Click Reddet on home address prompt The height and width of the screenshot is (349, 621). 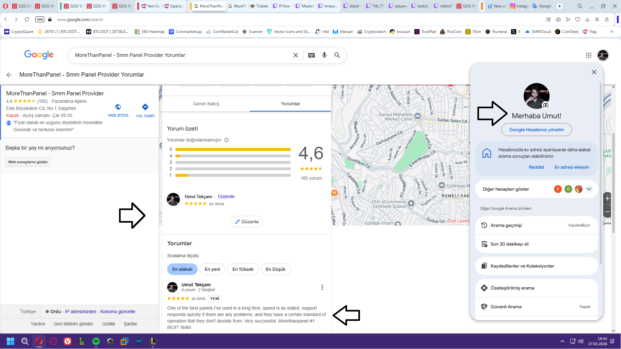pyautogui.click(x=536, y=167)
